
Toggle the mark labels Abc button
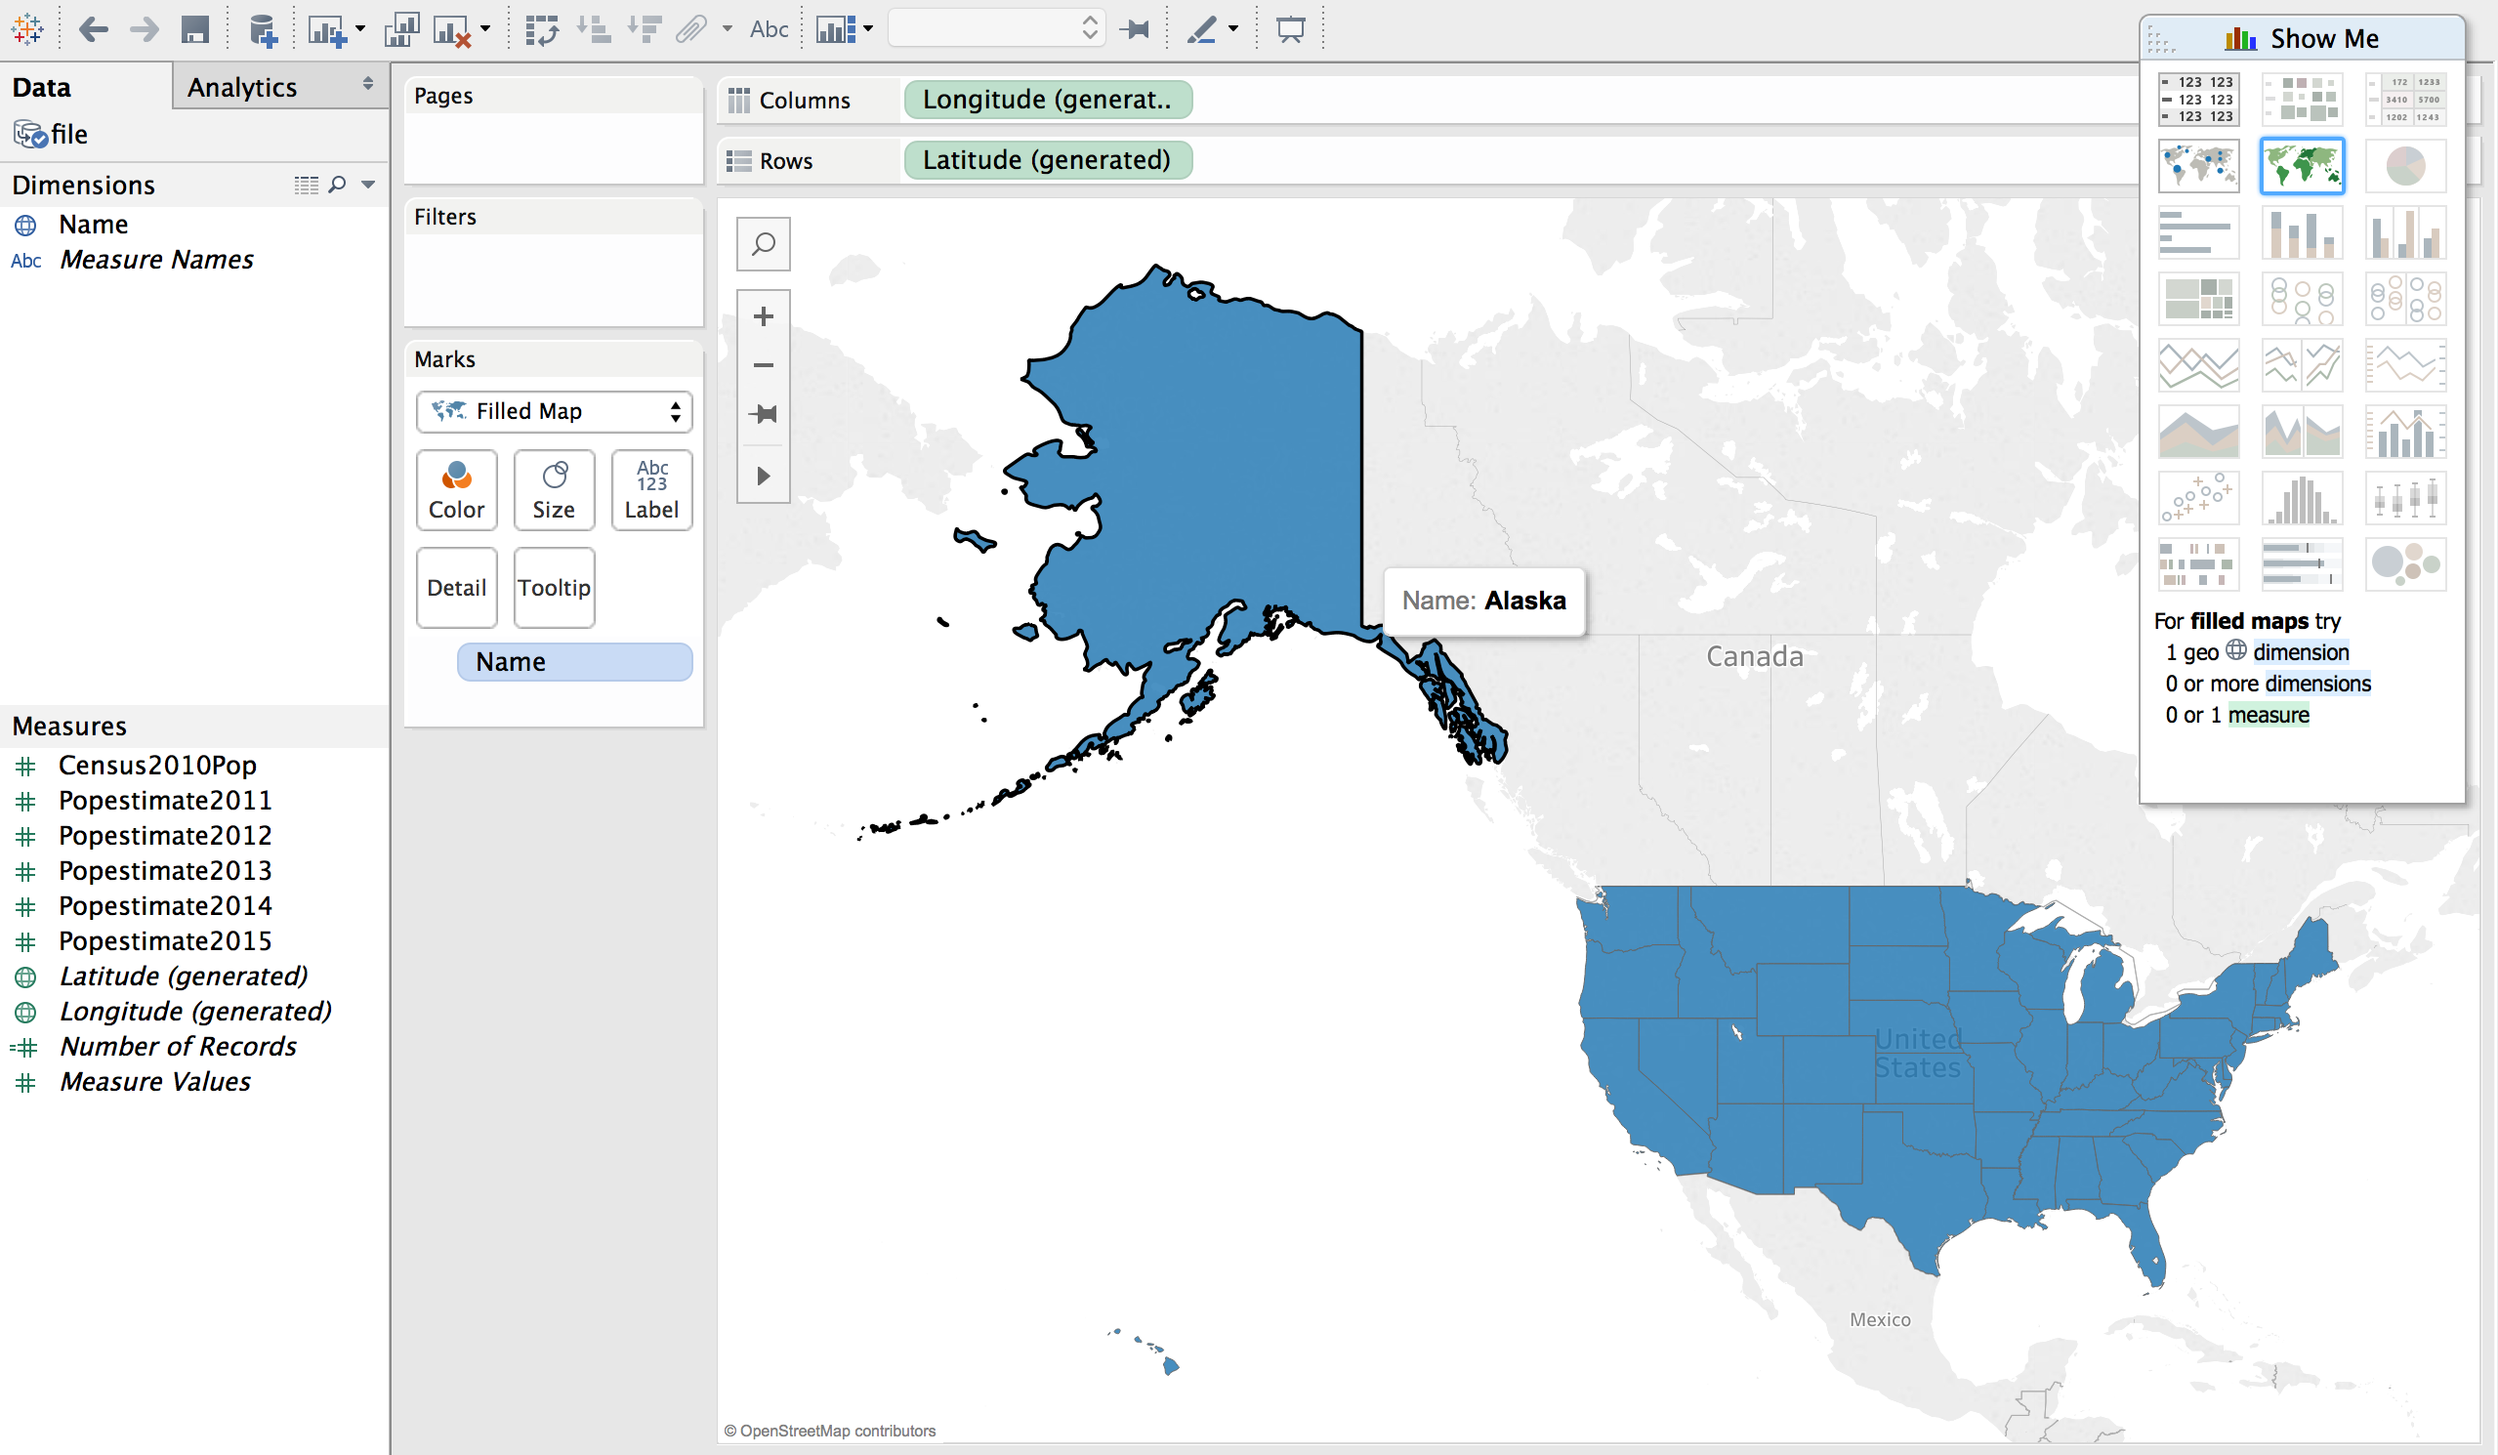click(x=769, y=29)
